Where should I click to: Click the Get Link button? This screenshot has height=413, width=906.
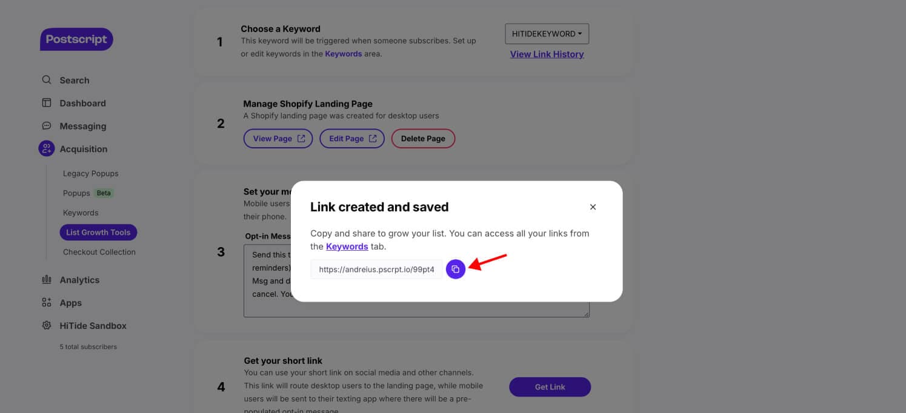pos(550,387)
